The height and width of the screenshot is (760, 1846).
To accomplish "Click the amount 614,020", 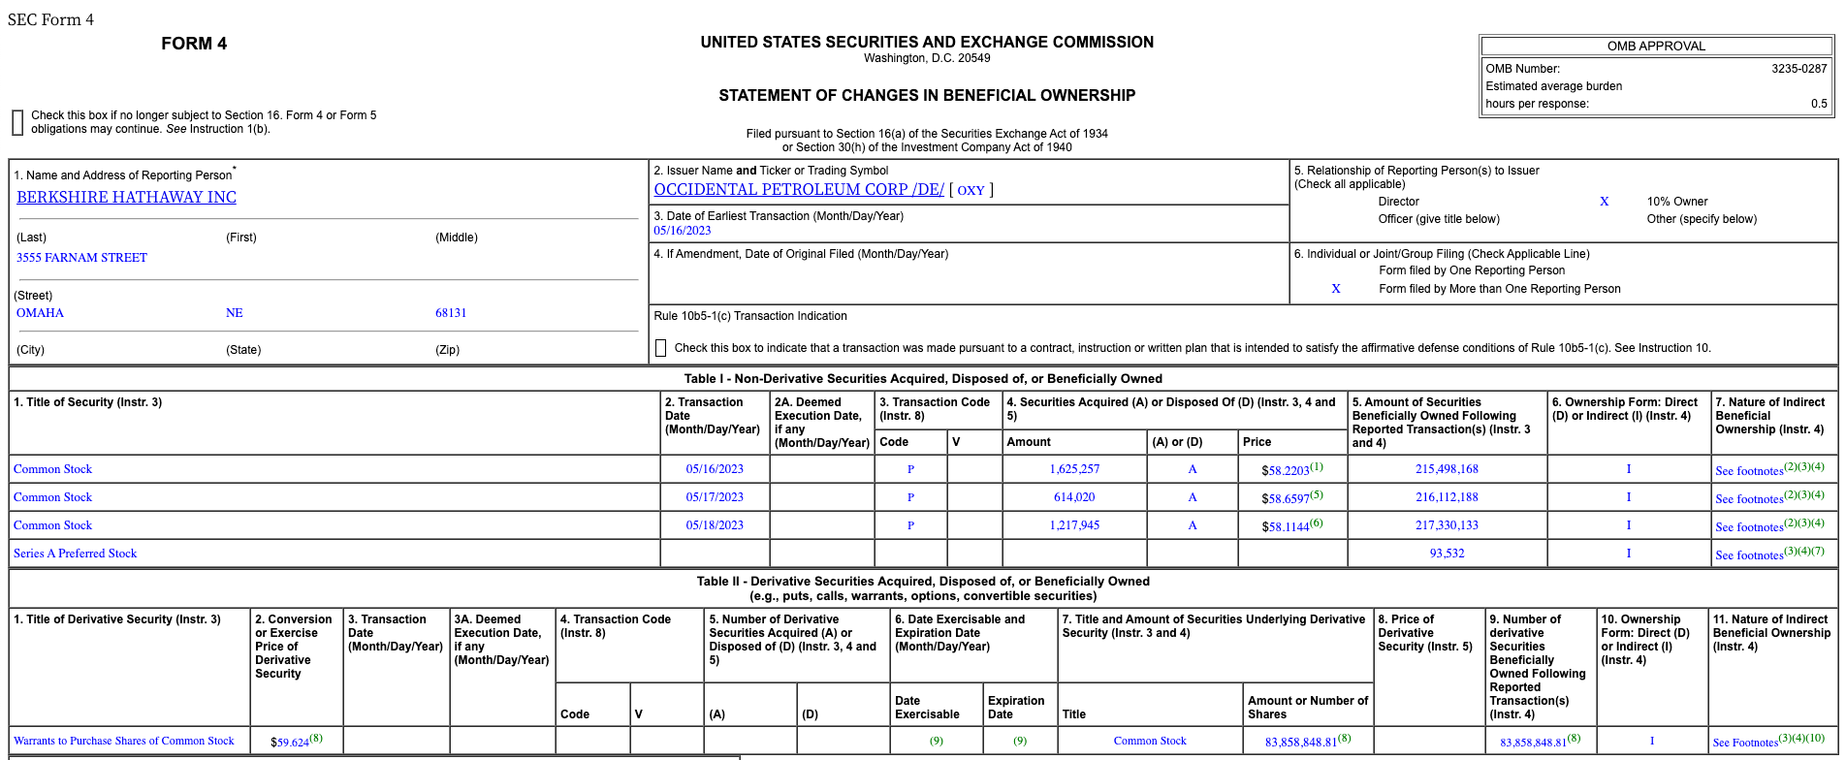I will coord(1074,497).
